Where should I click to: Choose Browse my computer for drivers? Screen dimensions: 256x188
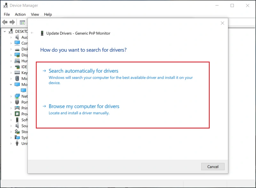84,106
